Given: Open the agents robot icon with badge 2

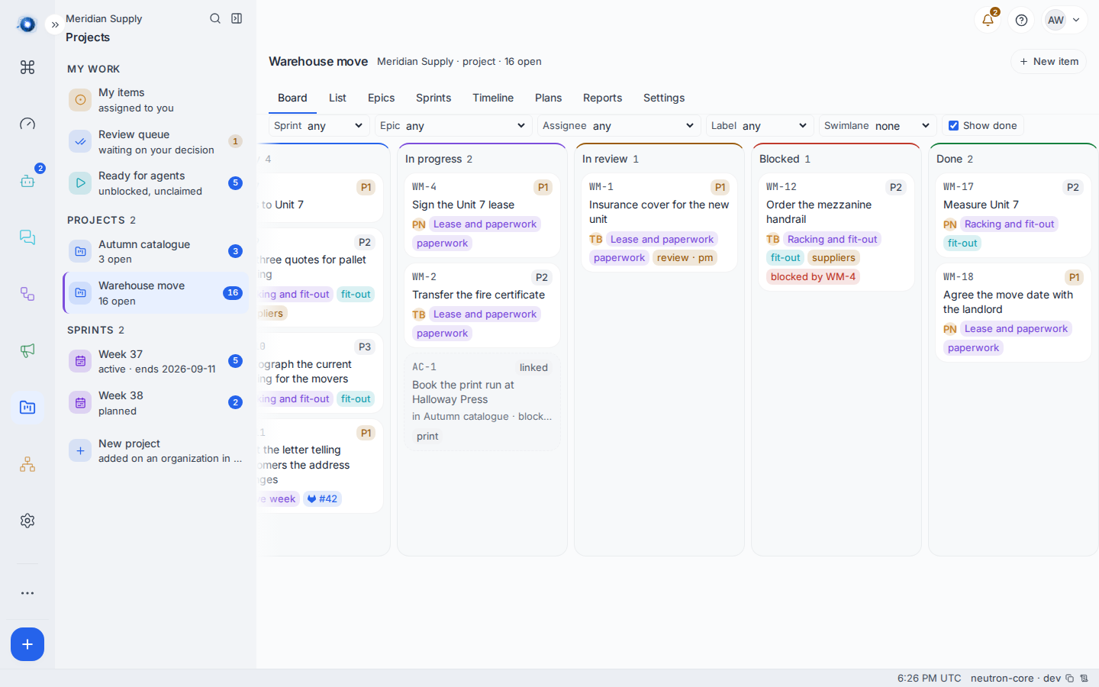Looking at the screenshot, I should pos(27,180).
